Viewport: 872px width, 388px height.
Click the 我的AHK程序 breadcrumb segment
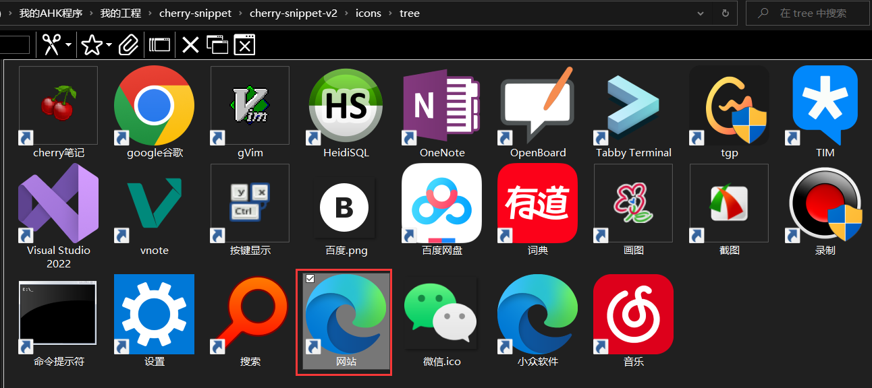51,13
